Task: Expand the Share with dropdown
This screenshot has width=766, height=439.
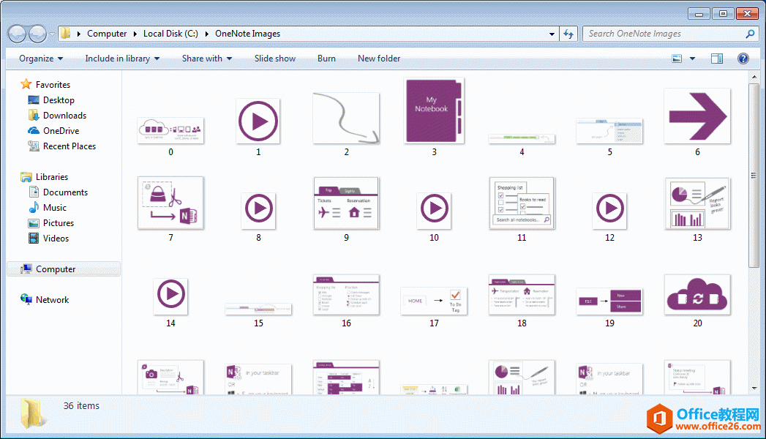Action: (x=206, y=58)
